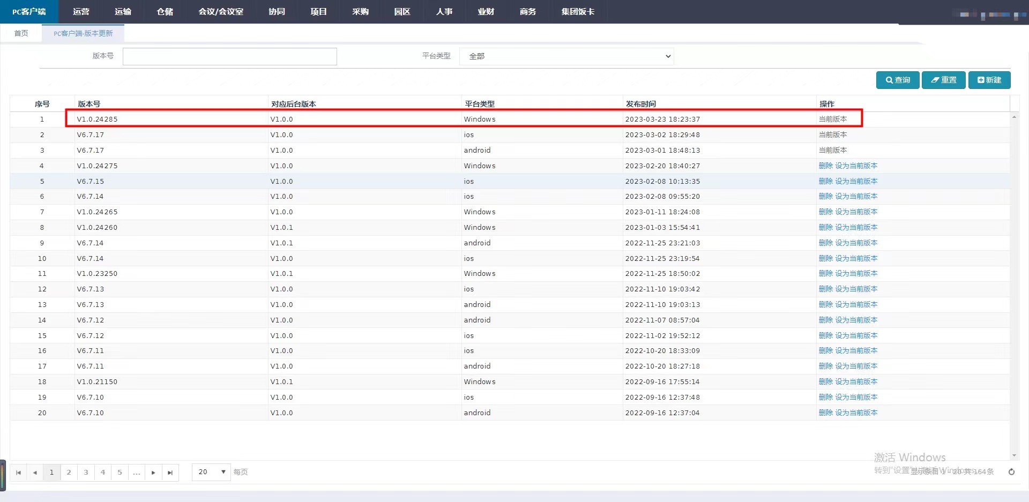Go to page 2
The width and height of the screenshot is (1029, 502).
(69, 473)
